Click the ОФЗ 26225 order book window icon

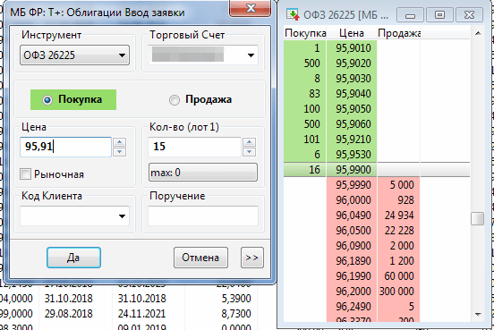pos(293,14)
